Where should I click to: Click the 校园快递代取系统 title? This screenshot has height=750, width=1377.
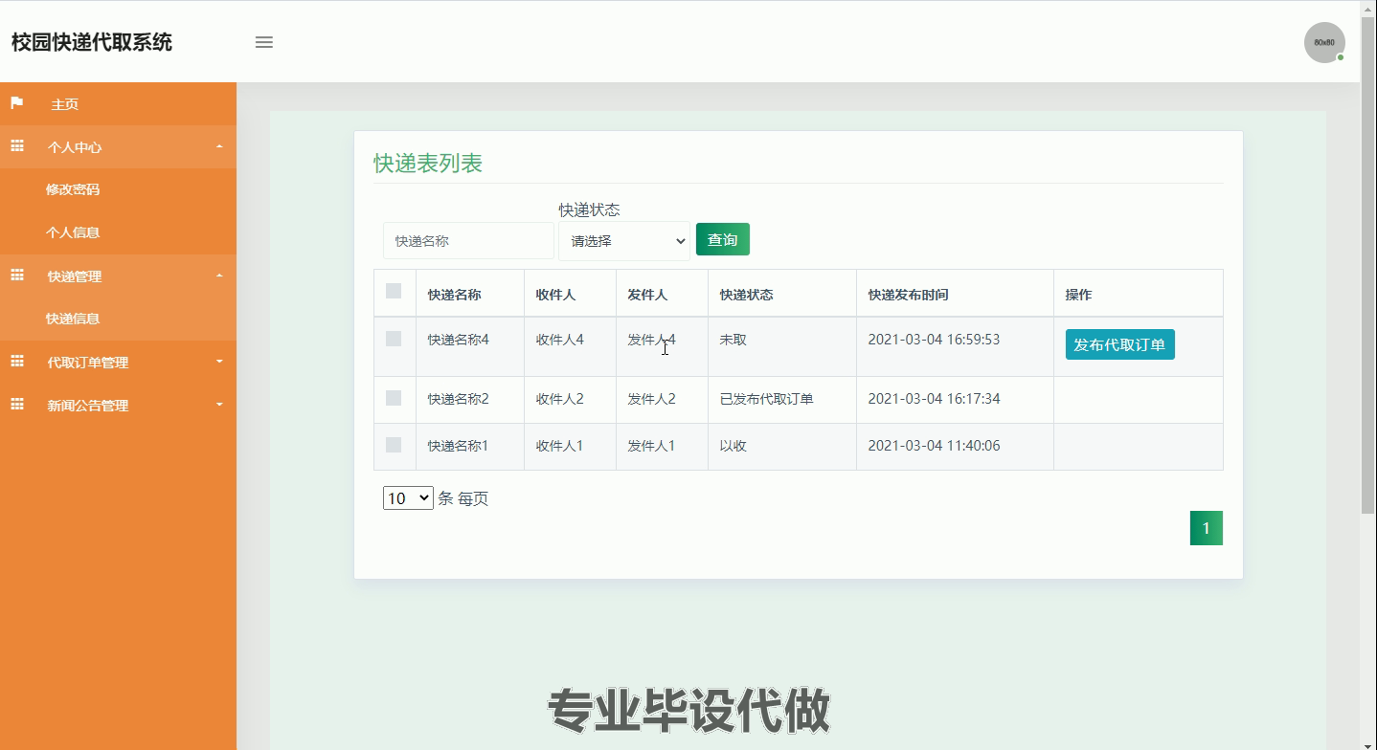click(x=92, y=42)
